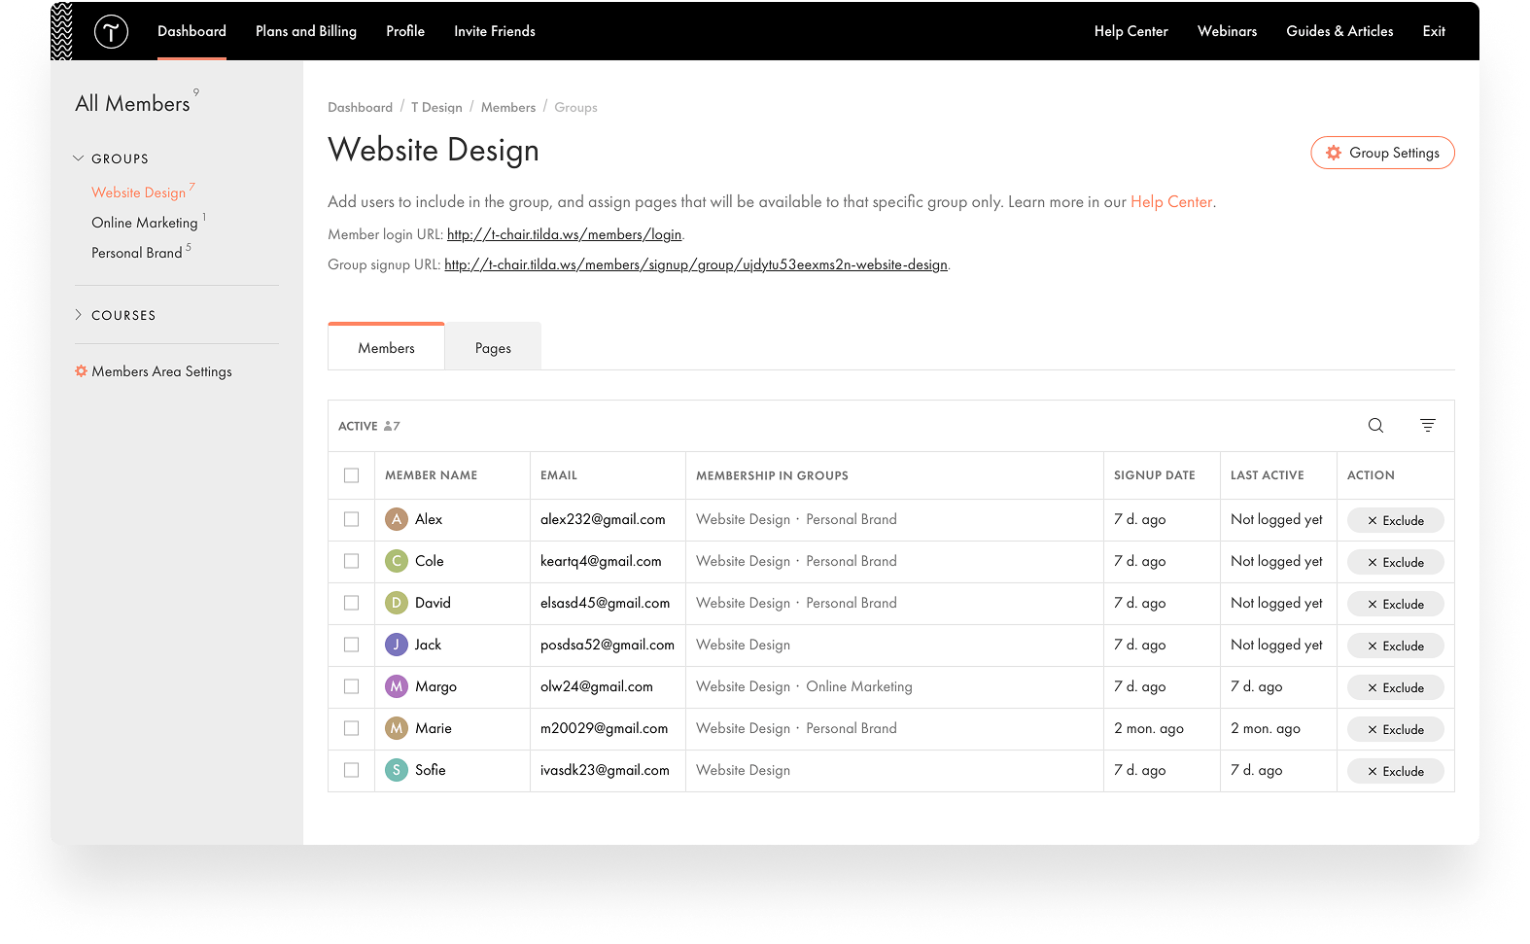Check the box for Cole's row

click(351, 561)
